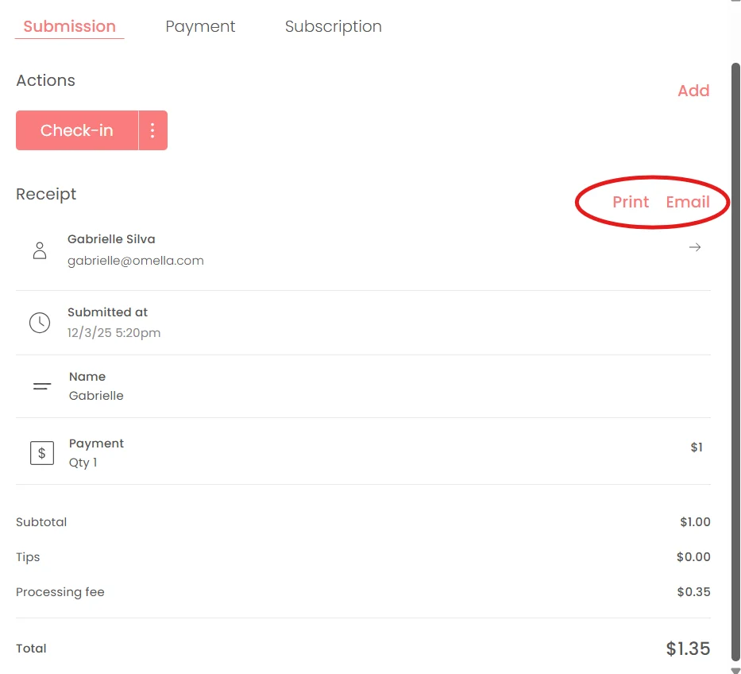
Task: Click the Gabrielle Silva customer name
Action: pos(111,239)
